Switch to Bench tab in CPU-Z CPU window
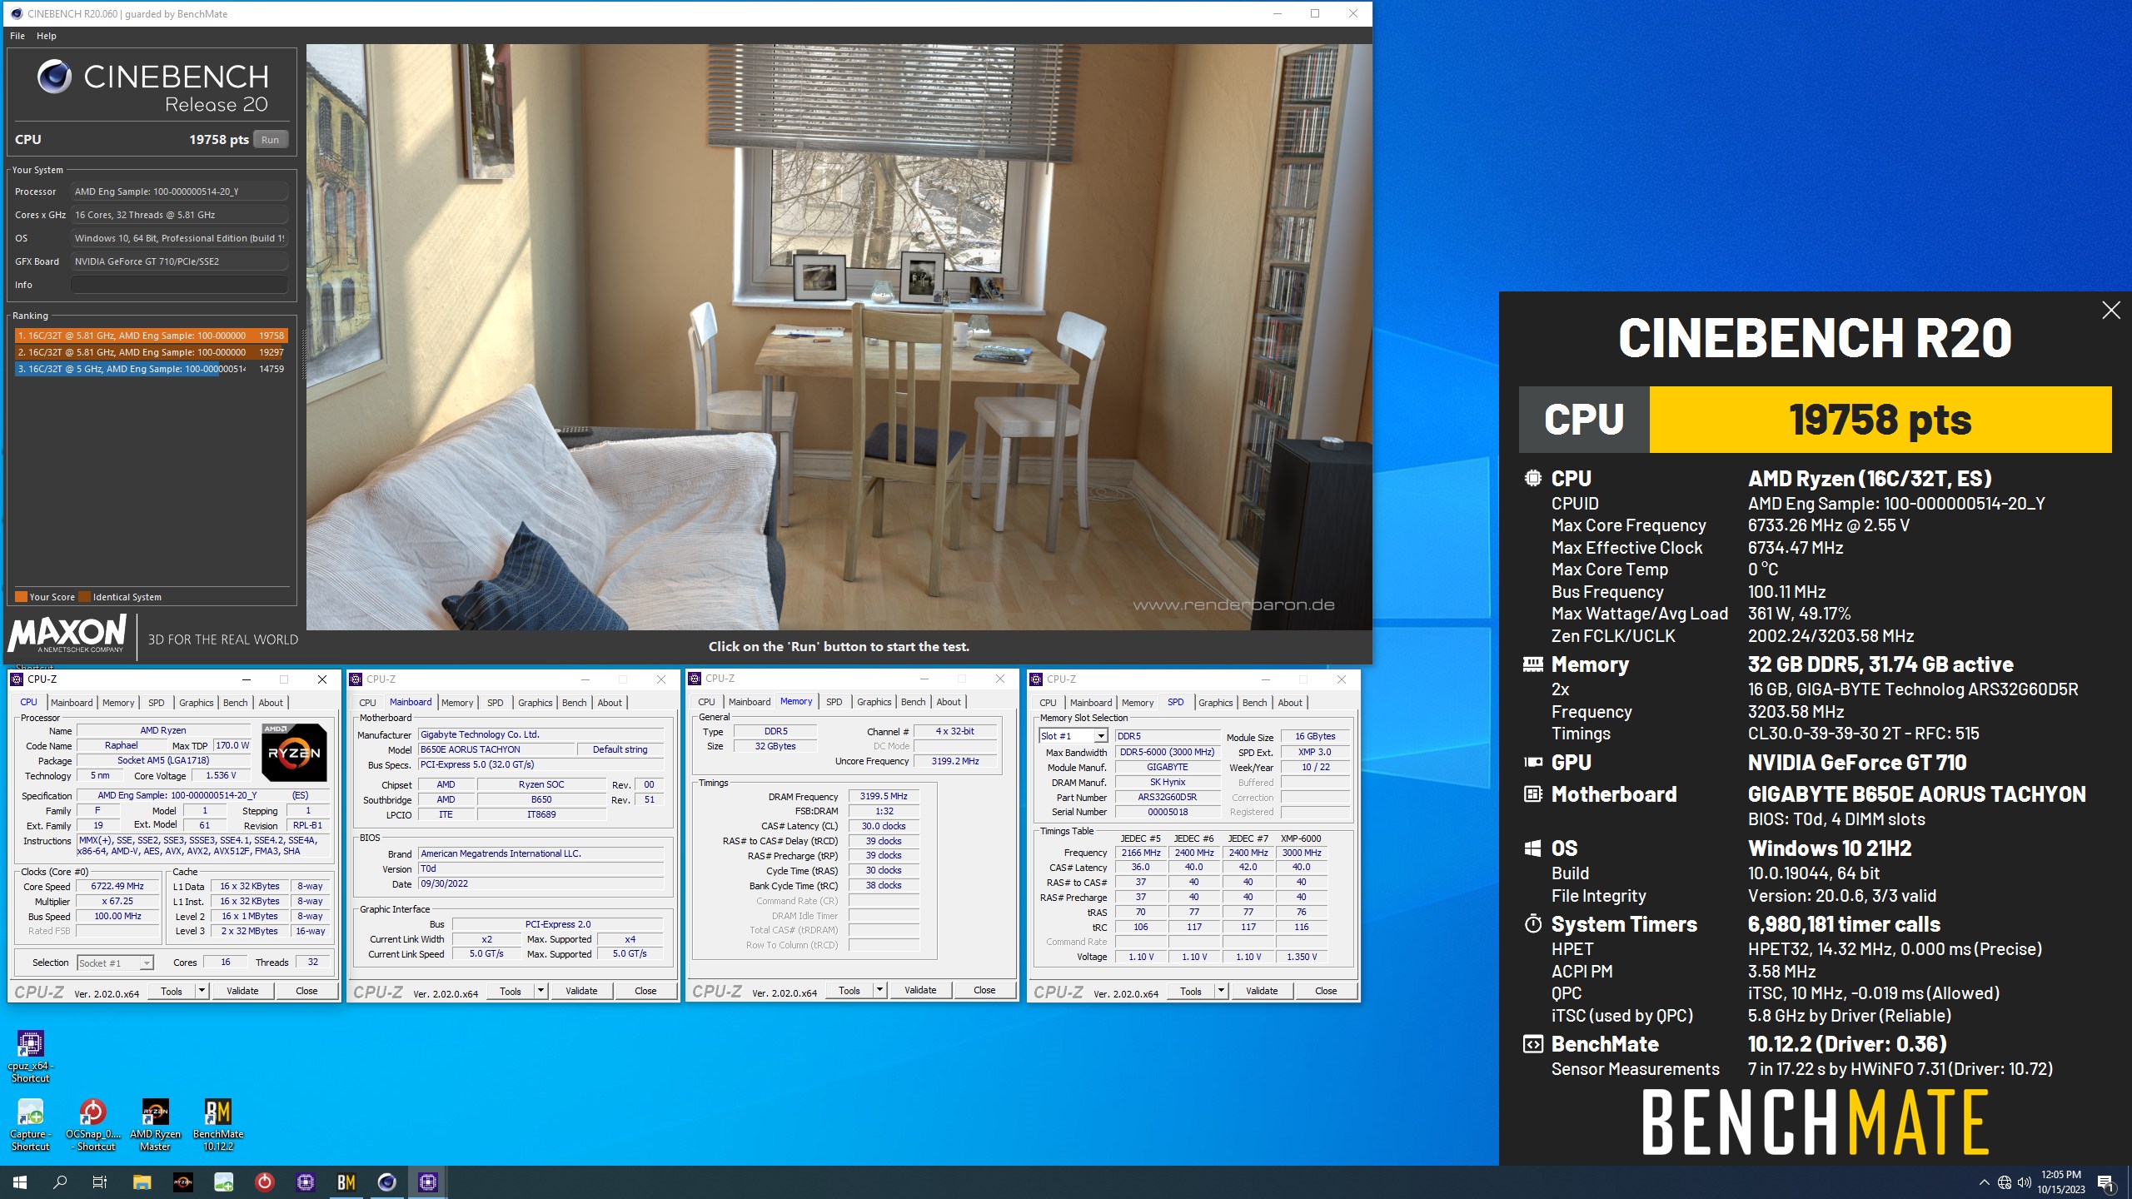 click(235, 703)
